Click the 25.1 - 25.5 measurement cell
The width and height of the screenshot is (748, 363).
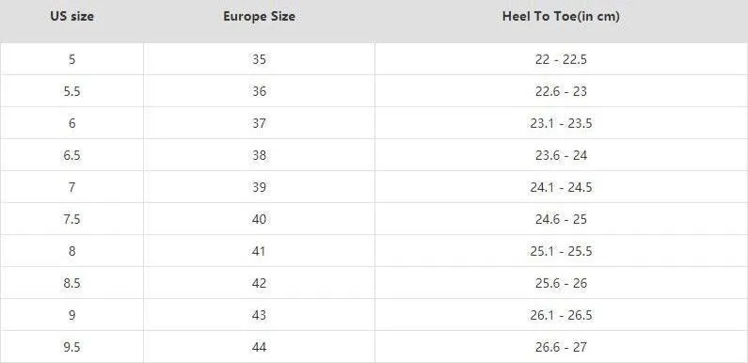click(561, 251)
